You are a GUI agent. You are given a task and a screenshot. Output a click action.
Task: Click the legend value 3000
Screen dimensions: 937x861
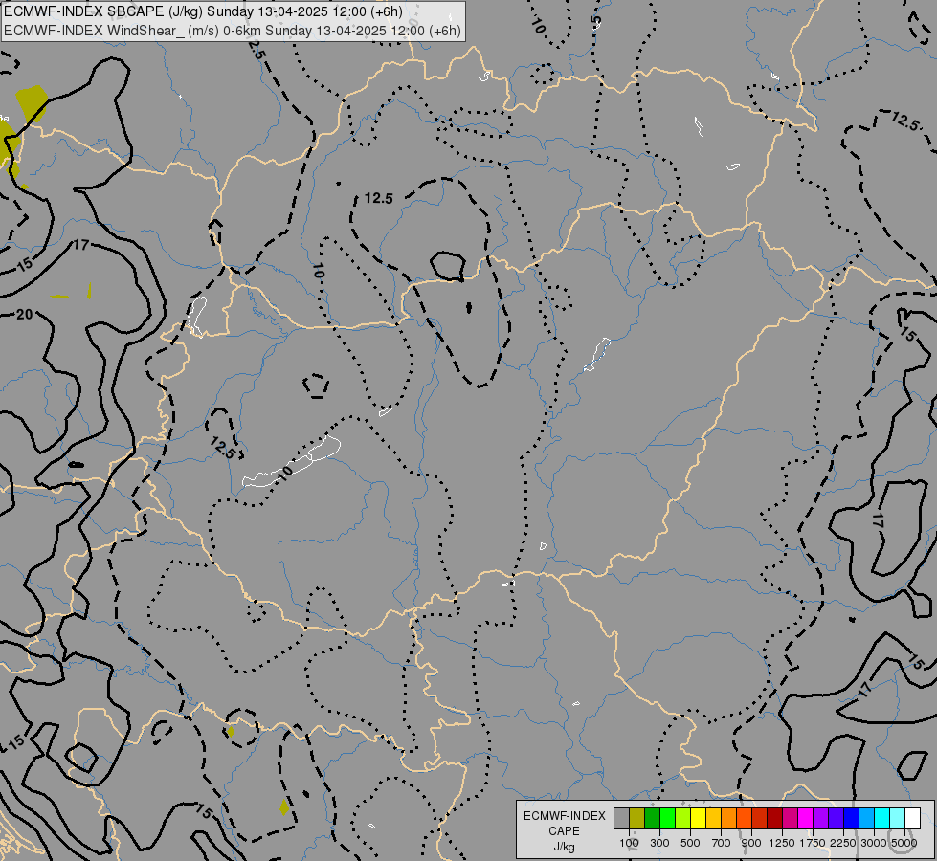click(874, 843)
